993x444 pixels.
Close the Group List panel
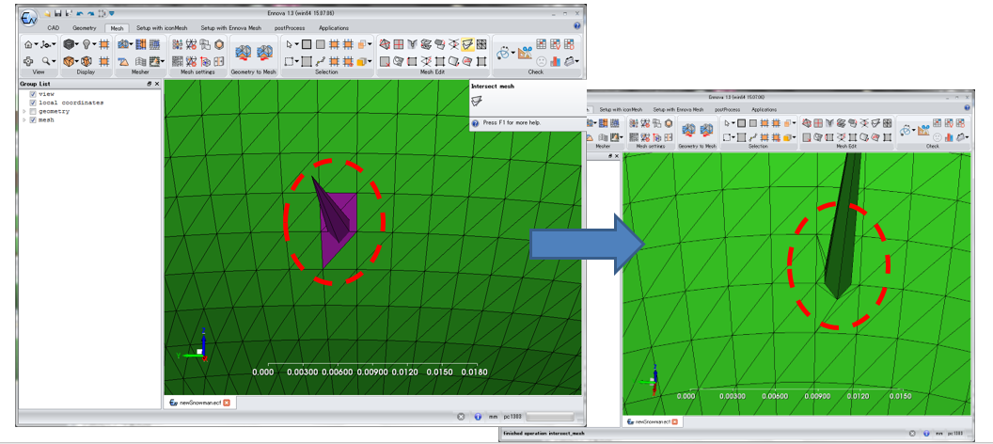(x=157, y=84)
